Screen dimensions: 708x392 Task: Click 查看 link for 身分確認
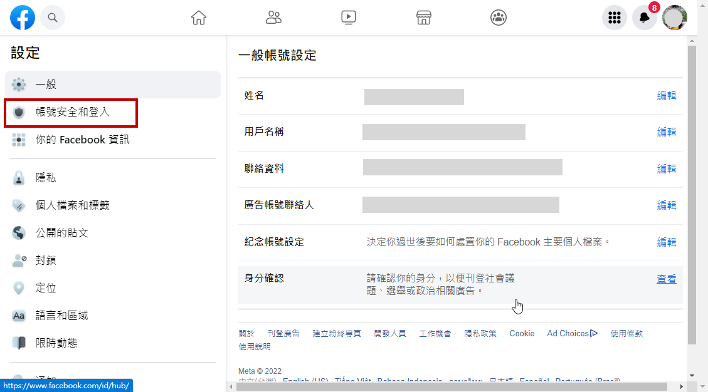666,279
